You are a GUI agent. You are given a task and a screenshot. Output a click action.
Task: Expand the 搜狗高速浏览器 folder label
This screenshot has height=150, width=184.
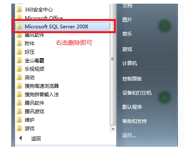tap(42, 86)
